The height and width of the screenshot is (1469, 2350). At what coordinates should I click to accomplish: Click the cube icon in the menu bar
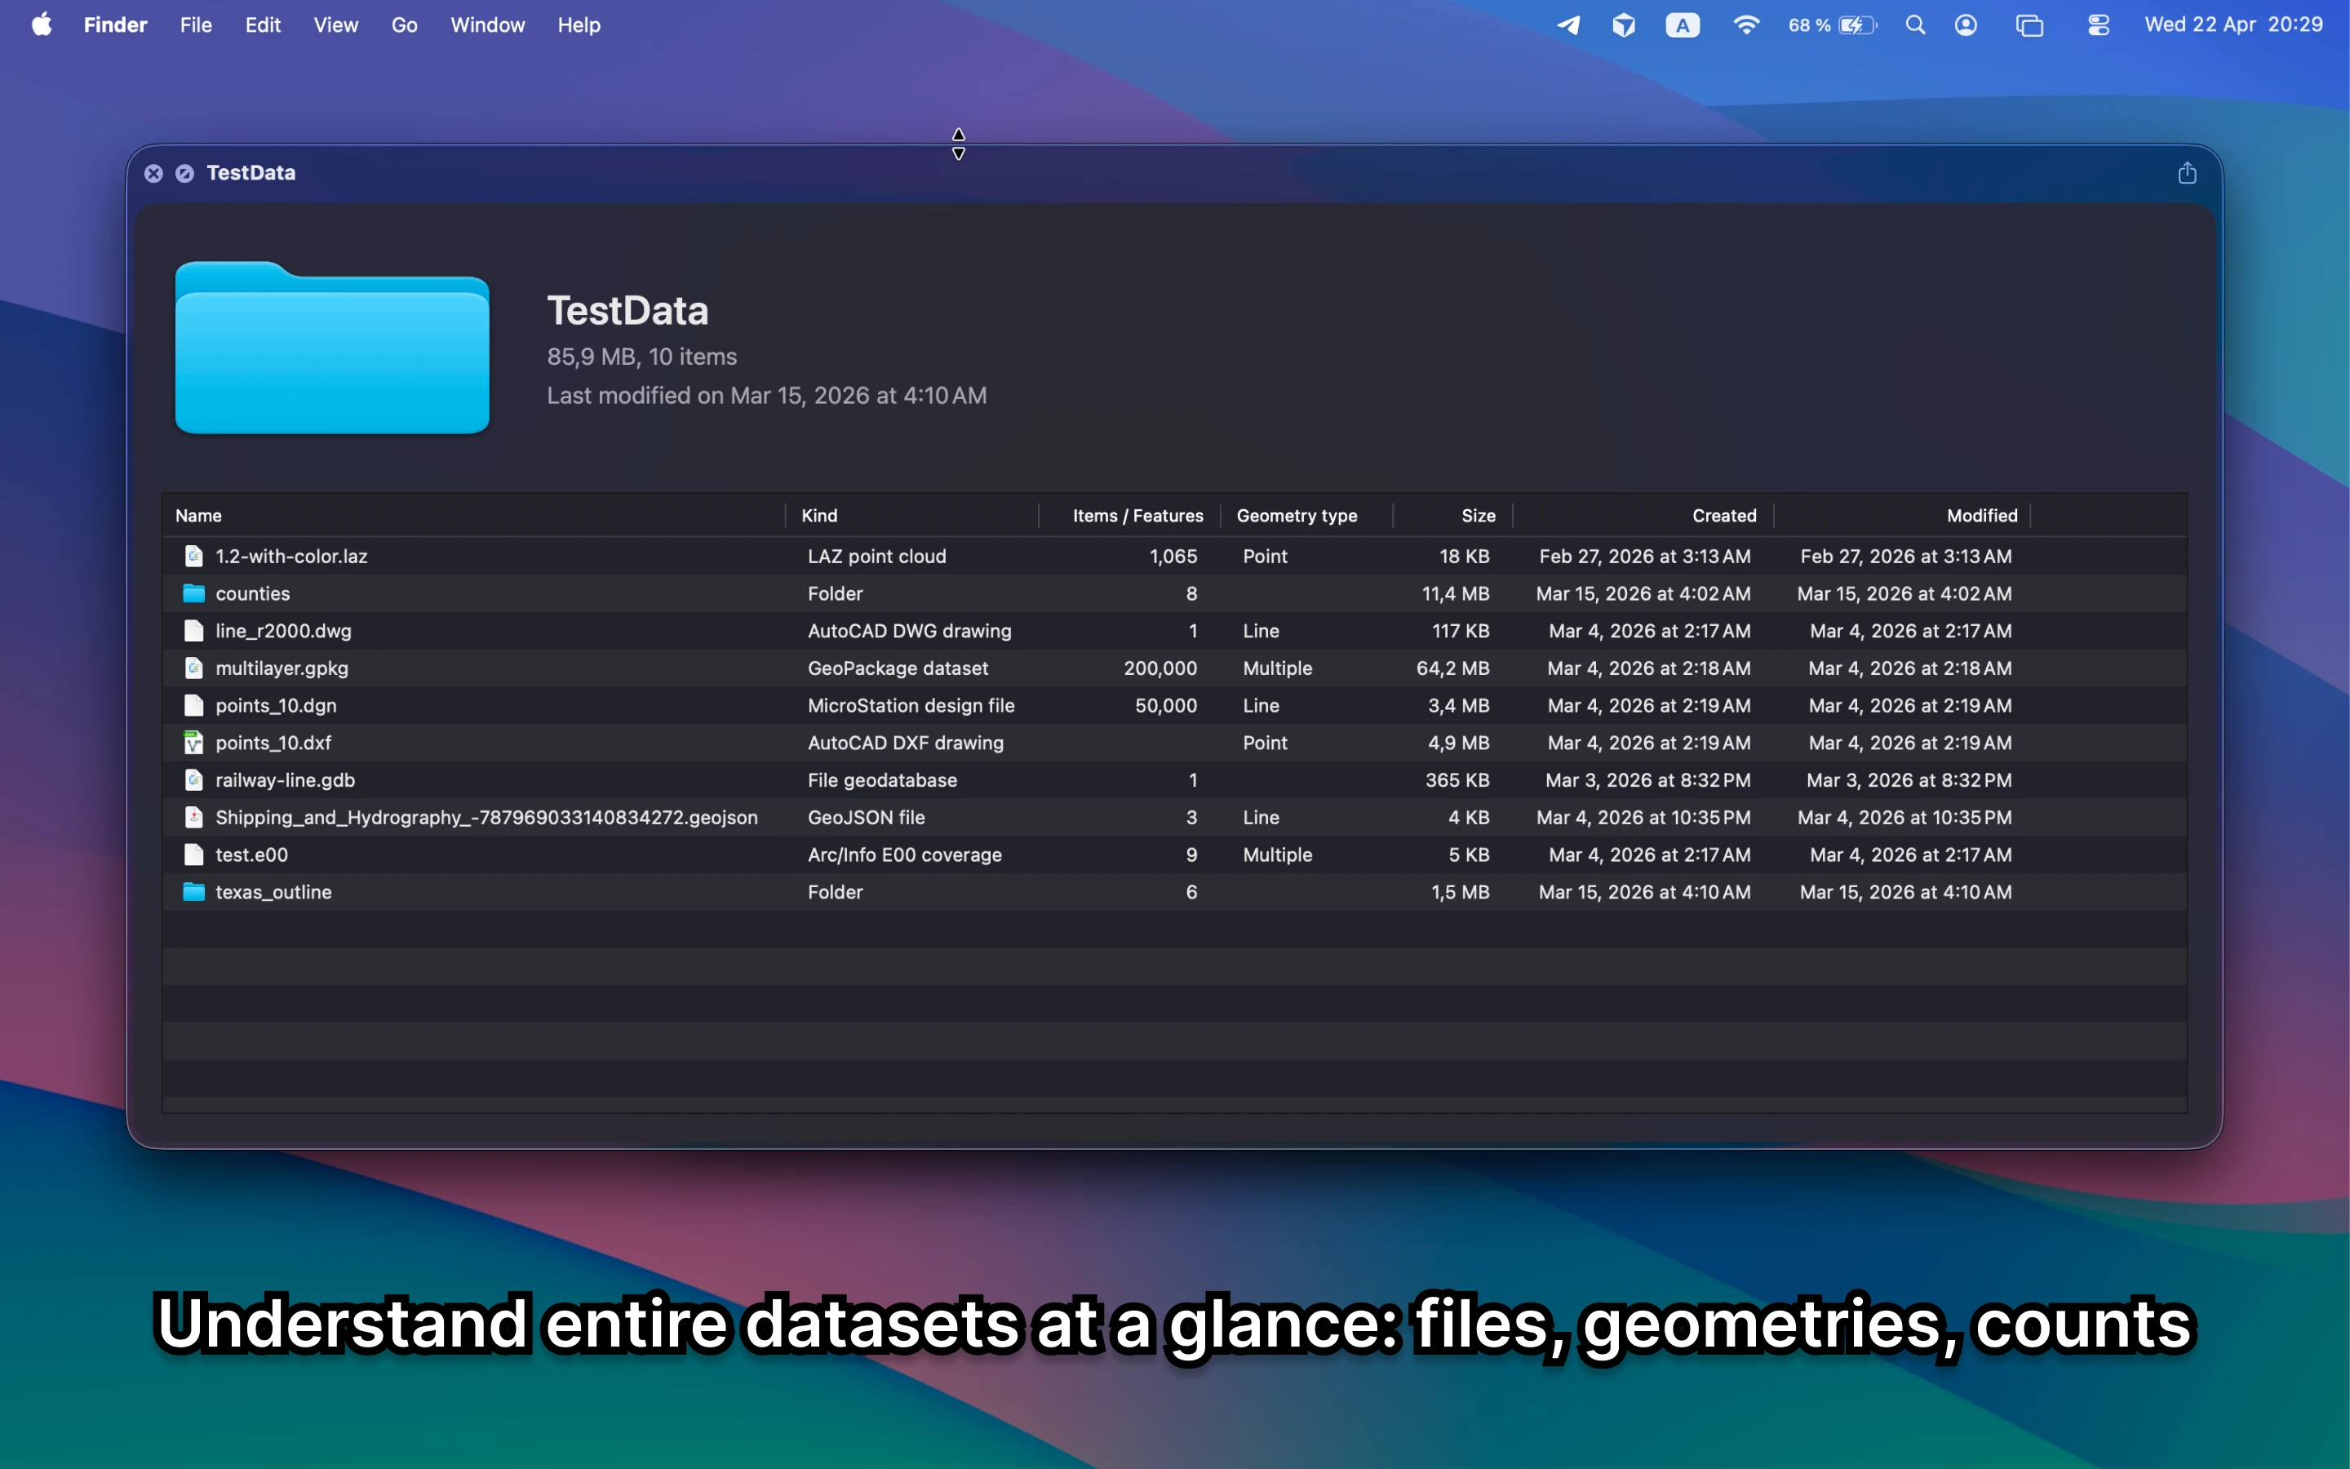[1624, 25]
